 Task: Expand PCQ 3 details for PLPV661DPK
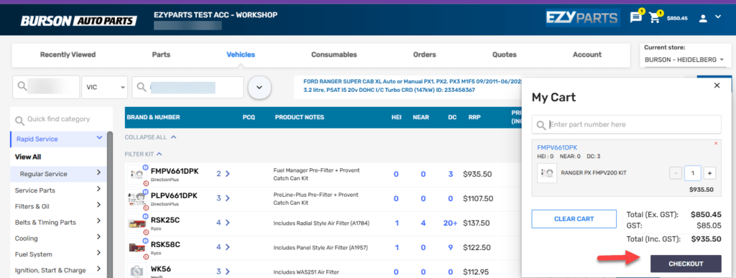click(223, 198)
